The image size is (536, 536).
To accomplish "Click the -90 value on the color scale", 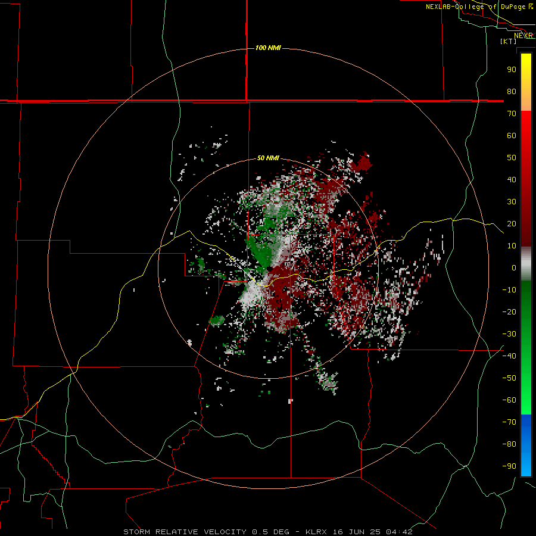I will (509, 466).
